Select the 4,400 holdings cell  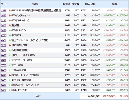76,50
